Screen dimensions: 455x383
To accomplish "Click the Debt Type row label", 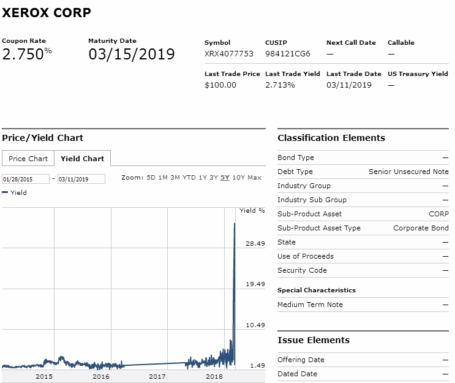I will [x=295, y=172].
